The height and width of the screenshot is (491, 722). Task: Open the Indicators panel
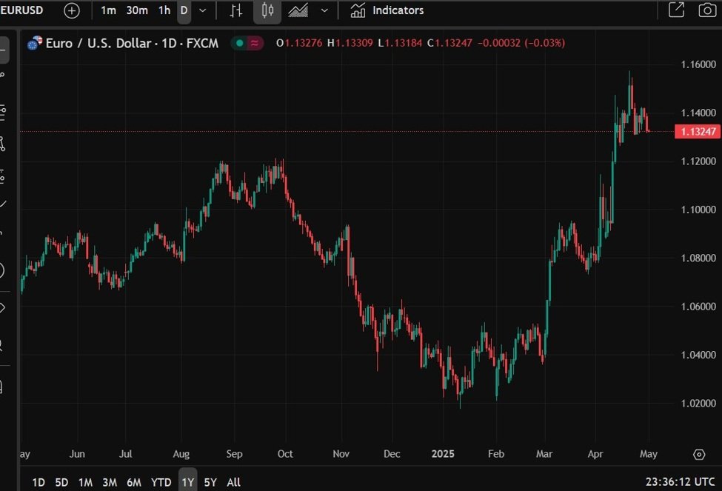pos(387,10)
